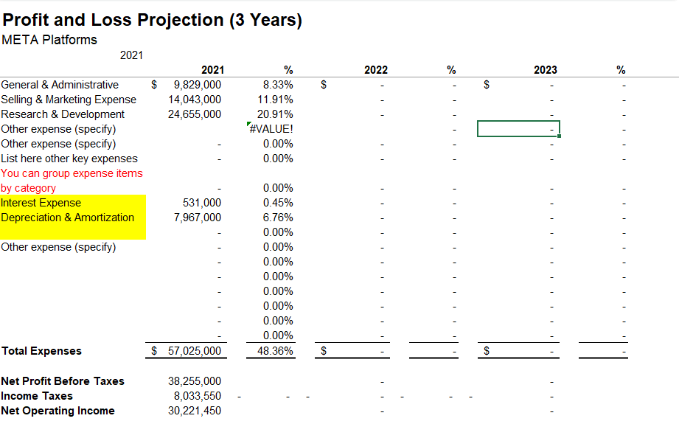Click the Depreciation & Amortization label
Image resolution: width=679 pixels, height=424 pixels.
click(x=68, y=218)
